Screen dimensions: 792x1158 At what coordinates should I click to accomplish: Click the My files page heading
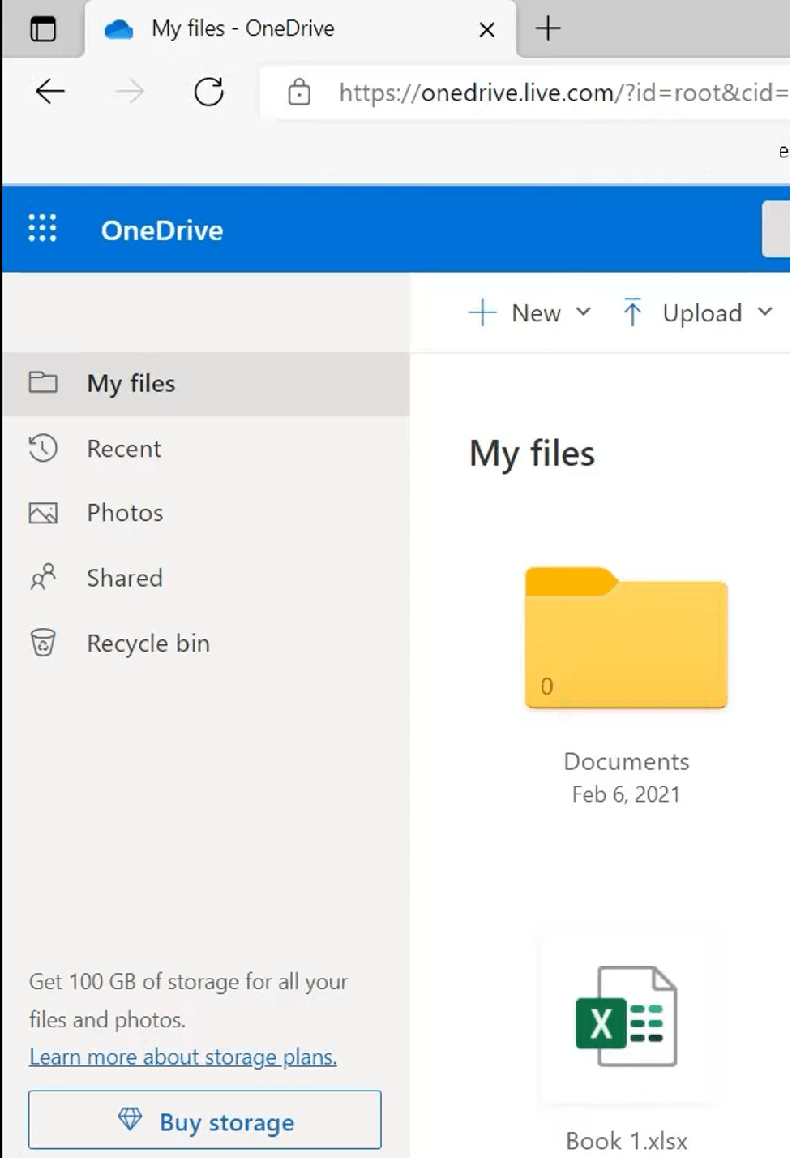(532, 454)
